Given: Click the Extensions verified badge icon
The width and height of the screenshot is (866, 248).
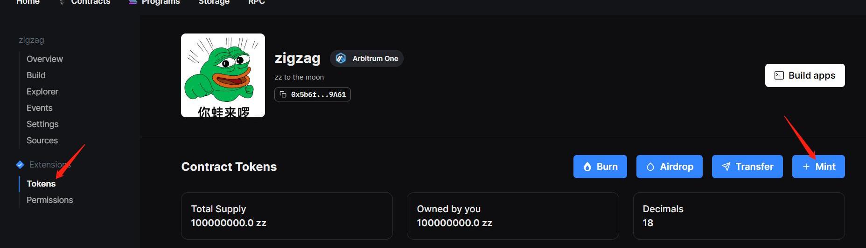Looking at the screenshot, I should (x=20, y=165).
